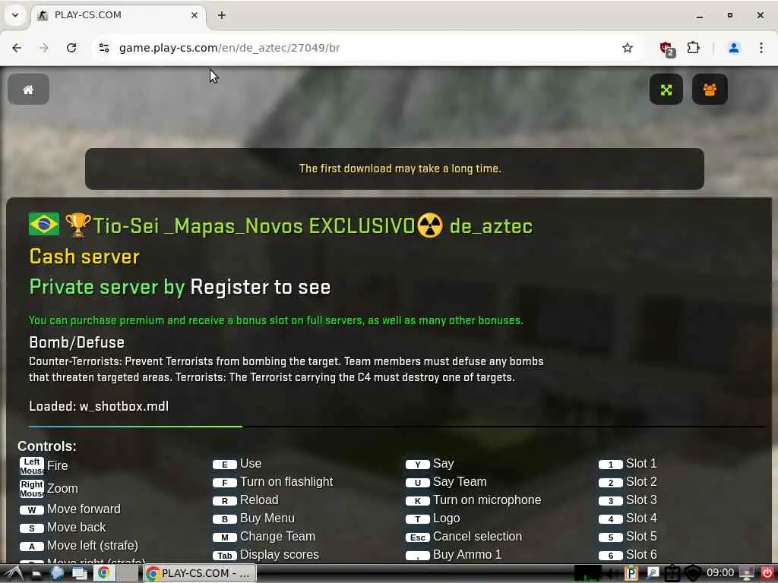Viewport: 778px width, 583px height.
Task: Open the Chrome profile avatar icon
Action: point(734,48)
